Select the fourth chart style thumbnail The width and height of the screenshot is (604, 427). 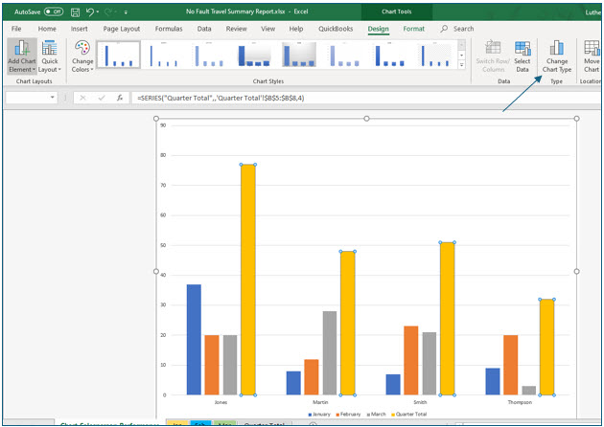pyautogui.click(x=254, y=55)
